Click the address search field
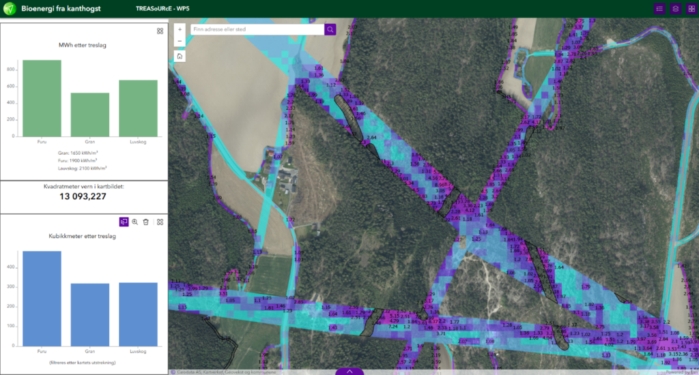This screenshot has width=699, height=375. click(257, 29)
